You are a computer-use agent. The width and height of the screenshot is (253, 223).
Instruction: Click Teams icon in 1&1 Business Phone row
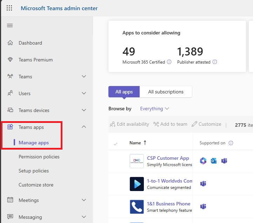[203, 206]
